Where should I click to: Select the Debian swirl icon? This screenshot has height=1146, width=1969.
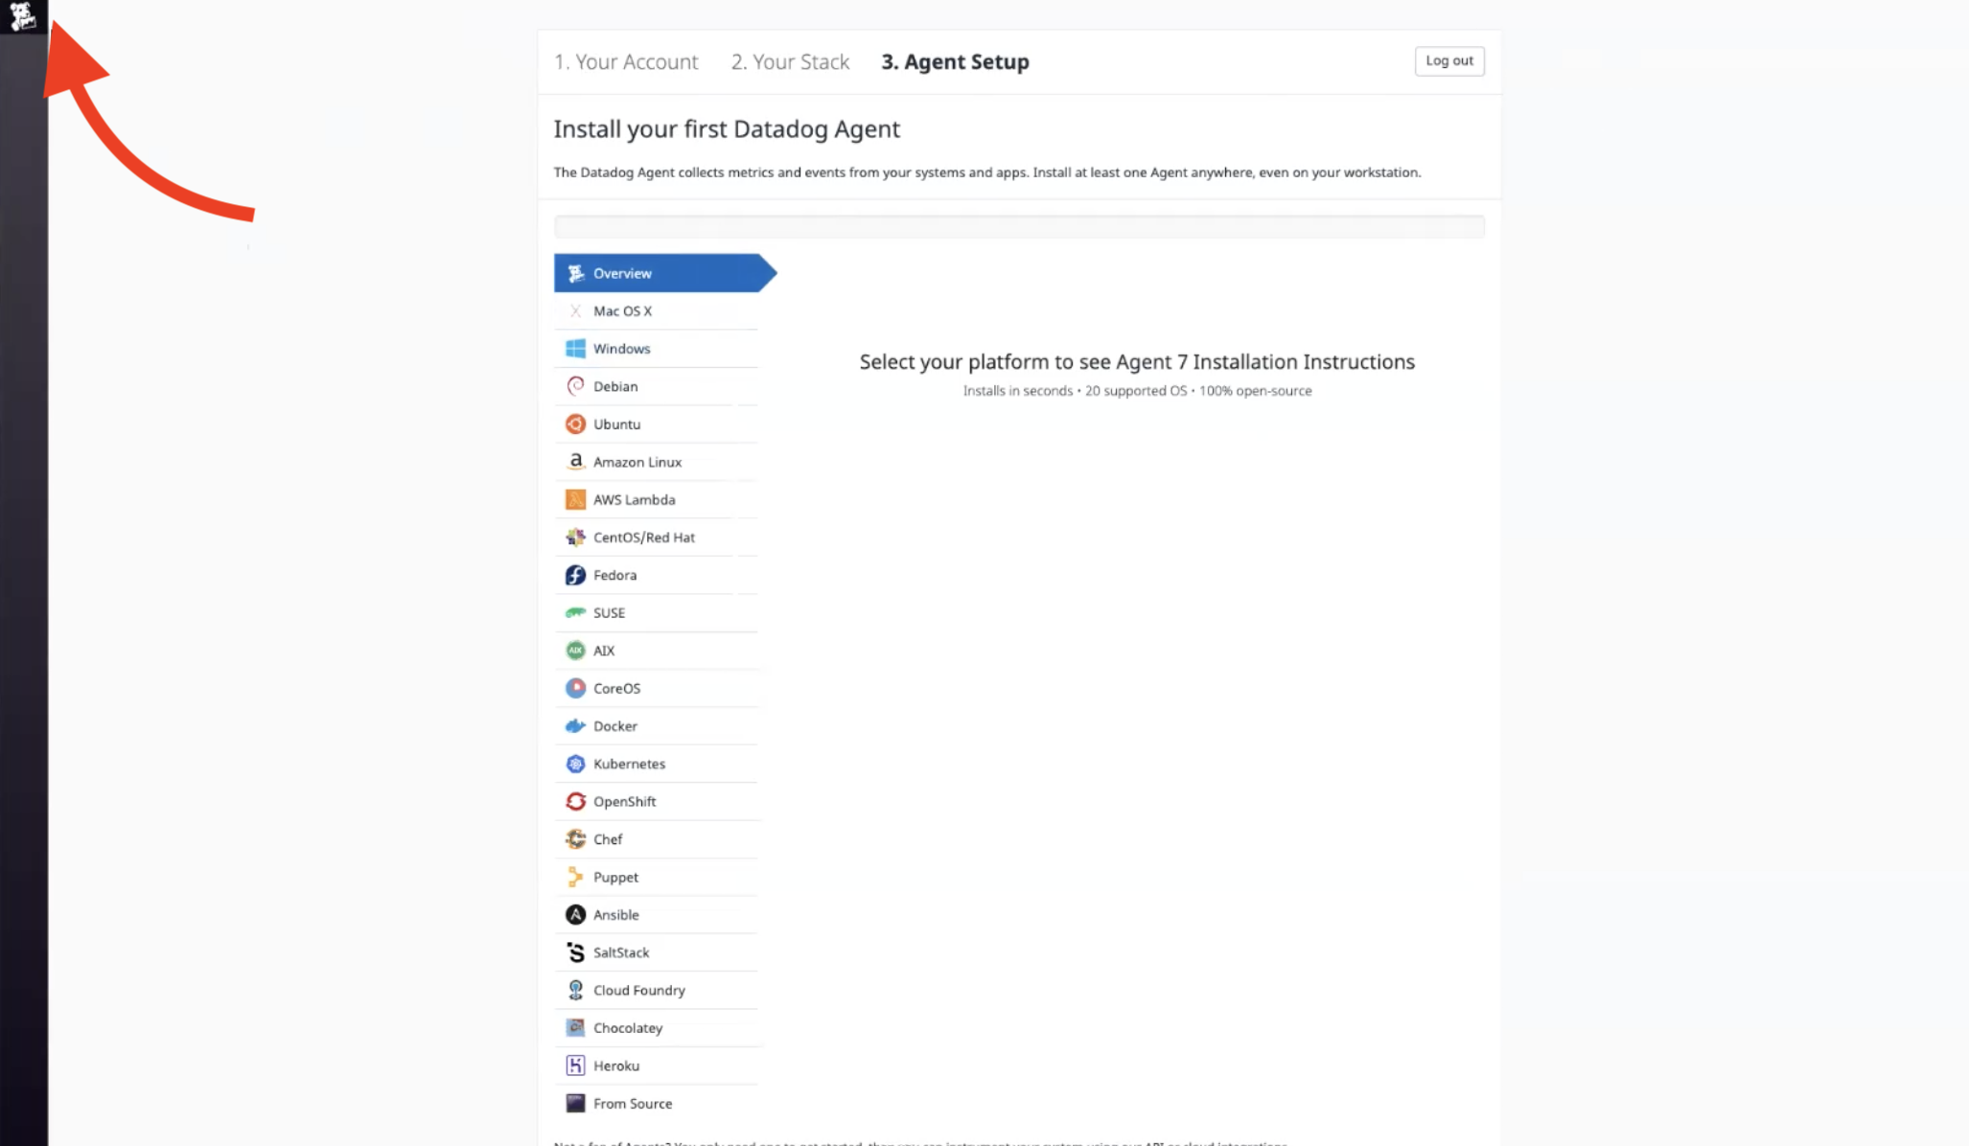click(575, 386)
